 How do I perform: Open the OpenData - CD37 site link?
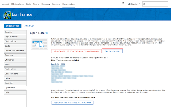point(58,64)
